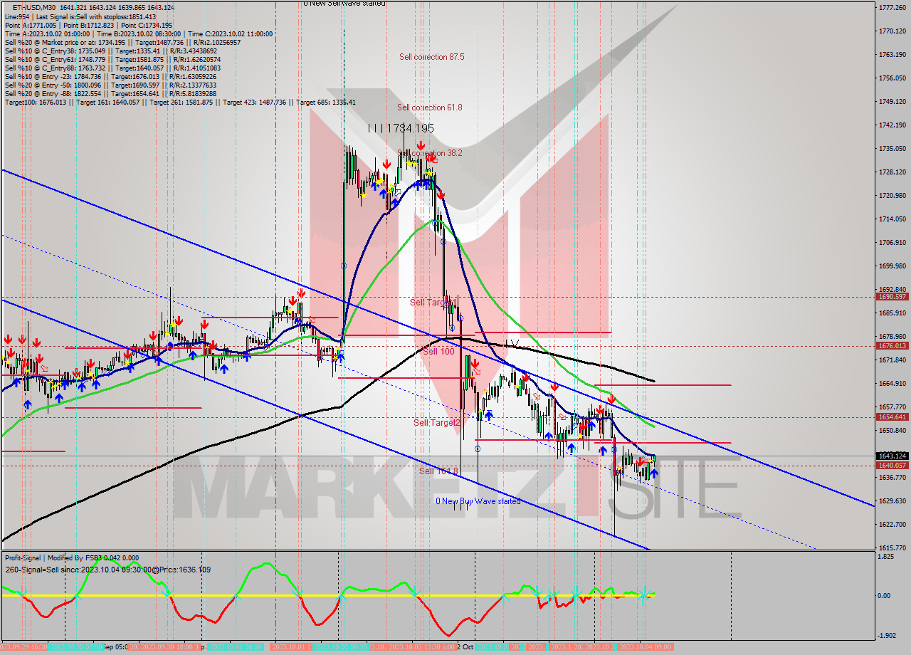Click the 1690.597 highlighted price tag
911x655 pixels.
892,296
